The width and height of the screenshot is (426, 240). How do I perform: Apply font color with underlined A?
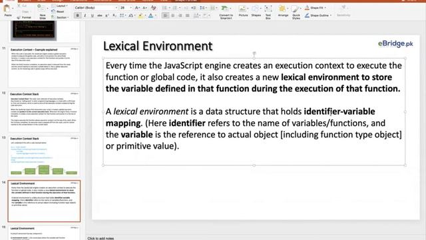point(151,16)
